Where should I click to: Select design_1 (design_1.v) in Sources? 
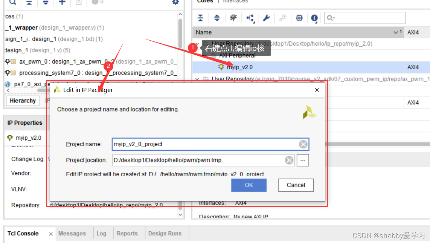pos(37,50)
